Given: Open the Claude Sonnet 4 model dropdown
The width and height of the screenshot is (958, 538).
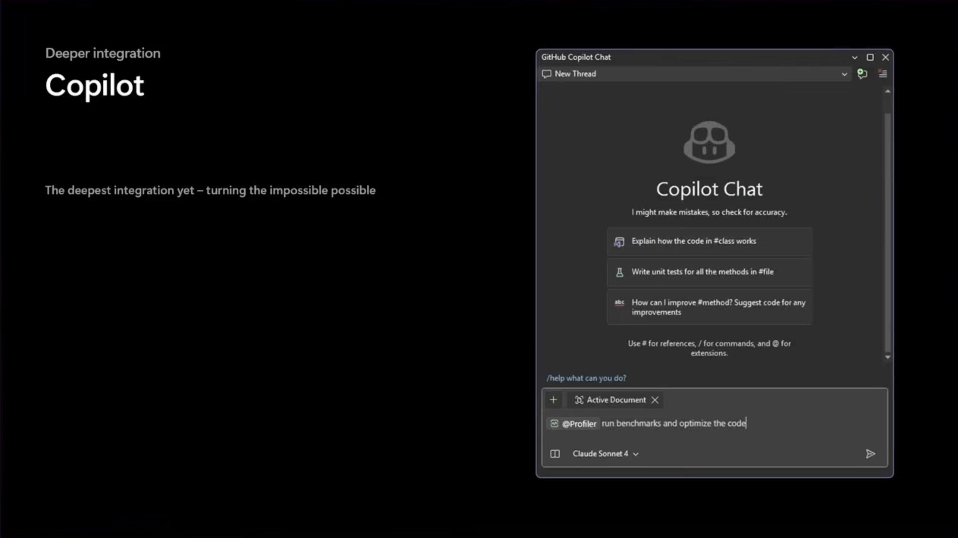Looking at the screenshot, I should pos(606,454).
